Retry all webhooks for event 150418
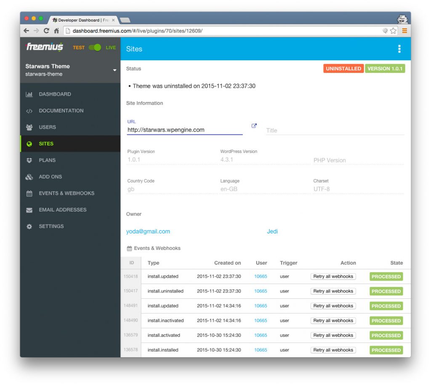The width and height of the screenshot is (431, 386). [333, 276]
